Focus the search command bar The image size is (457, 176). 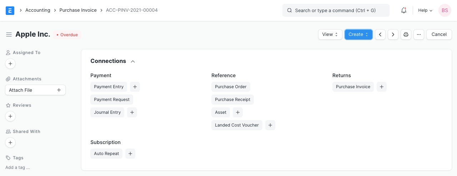pyautogui.click(x=336, y=10)
